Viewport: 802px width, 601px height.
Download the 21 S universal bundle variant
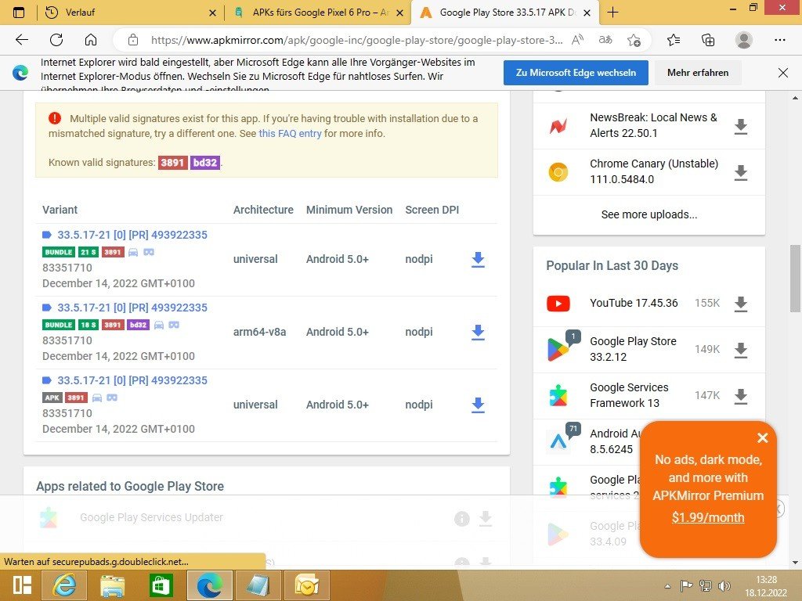coord(478,259)
